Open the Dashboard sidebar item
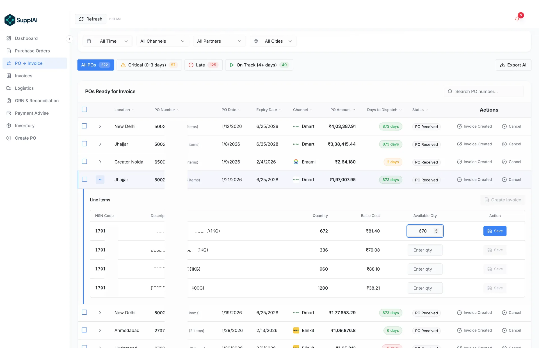This screenshot has width=539, height=348. (35, 38)
